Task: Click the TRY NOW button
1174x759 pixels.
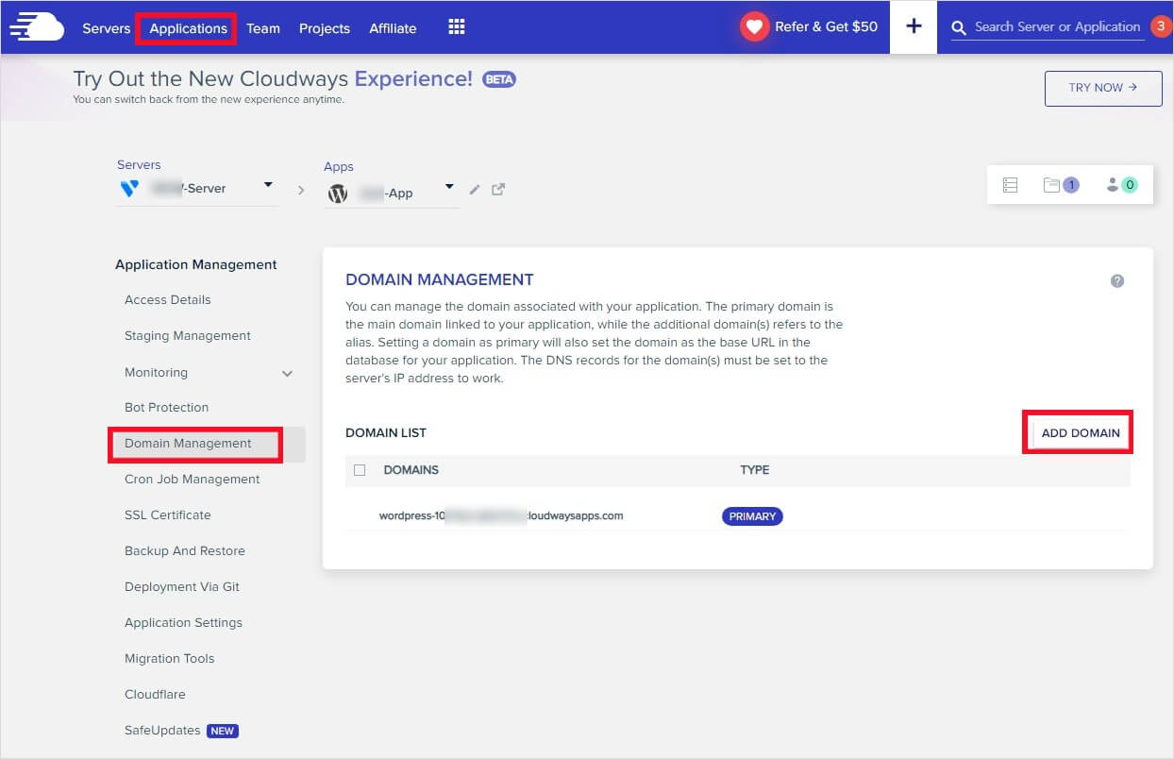Action: (x=1103, y=88)
